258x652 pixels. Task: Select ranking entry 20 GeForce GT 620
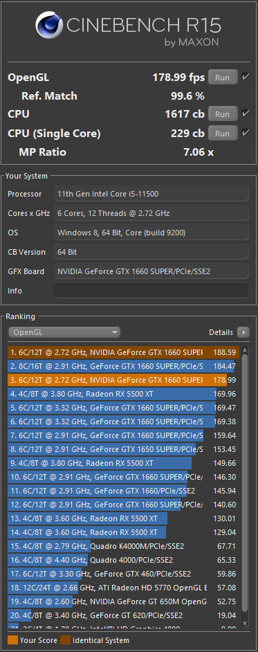(x=123, y=615)
